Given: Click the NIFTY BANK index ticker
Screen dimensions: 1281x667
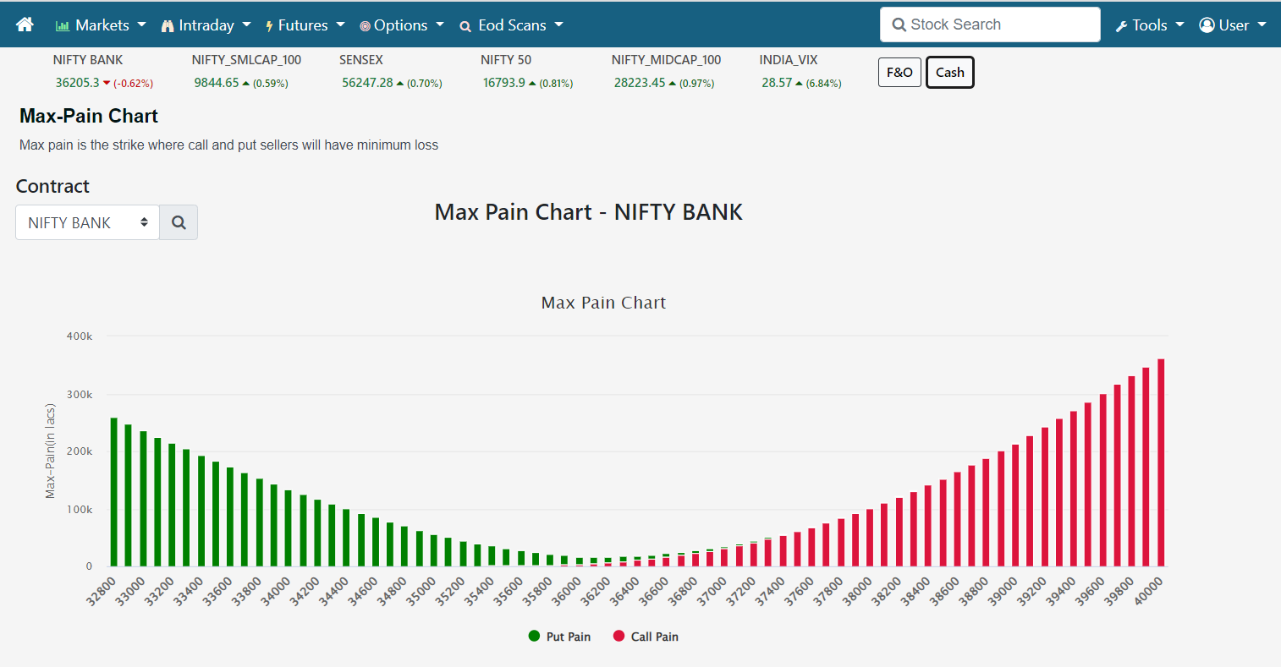Looking at the screenshot, I should pos(88,60).
